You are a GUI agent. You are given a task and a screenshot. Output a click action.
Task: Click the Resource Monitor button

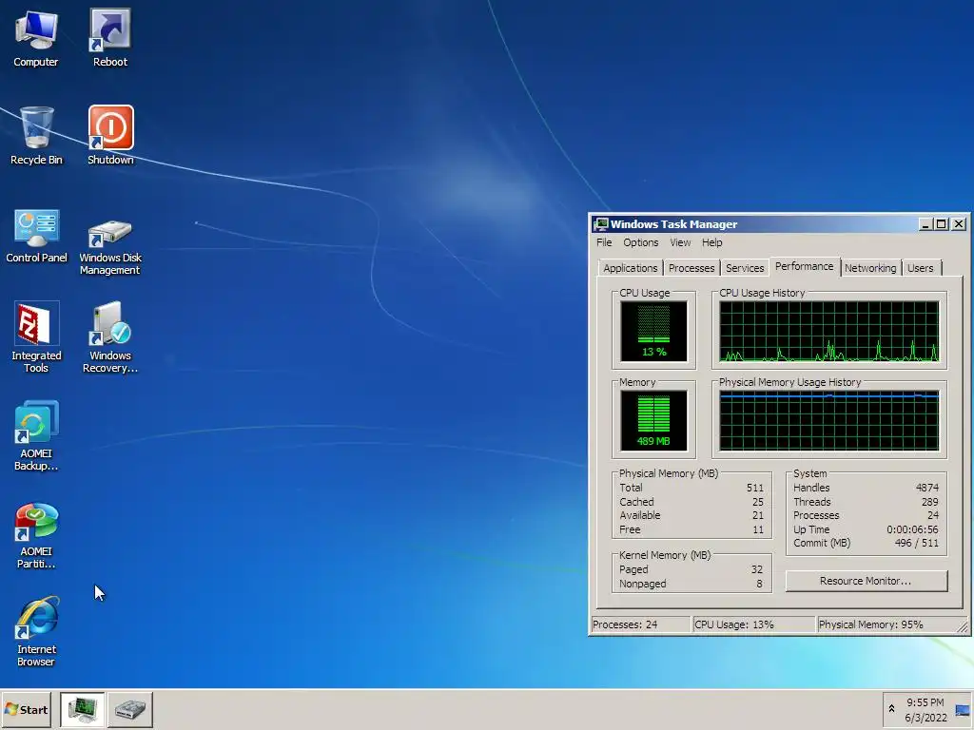pos(866,581)
